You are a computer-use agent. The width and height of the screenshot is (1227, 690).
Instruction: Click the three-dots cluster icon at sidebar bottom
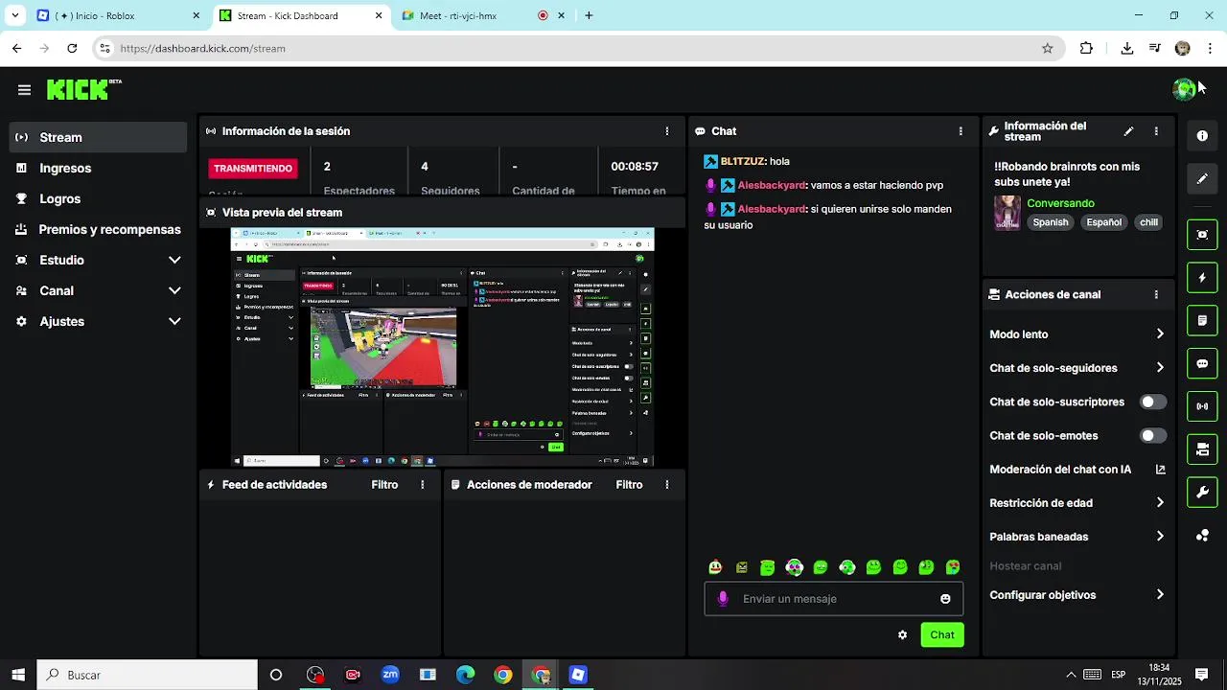tap(1202, 536)
